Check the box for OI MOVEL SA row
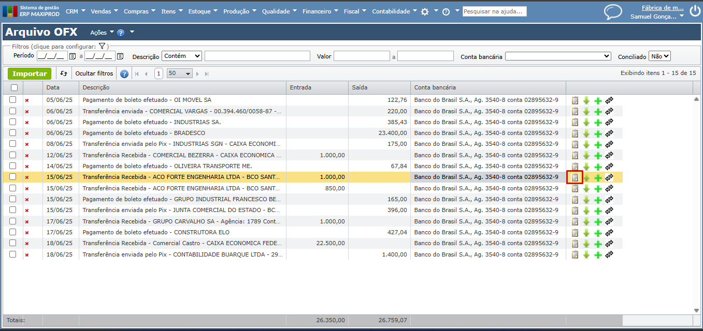This screenshot has width=703, height=331. click(13, 100)
